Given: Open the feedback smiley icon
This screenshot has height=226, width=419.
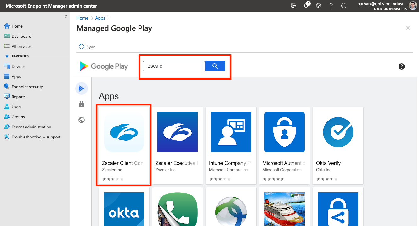Looking at the screenshot, I should coord(344,6).
